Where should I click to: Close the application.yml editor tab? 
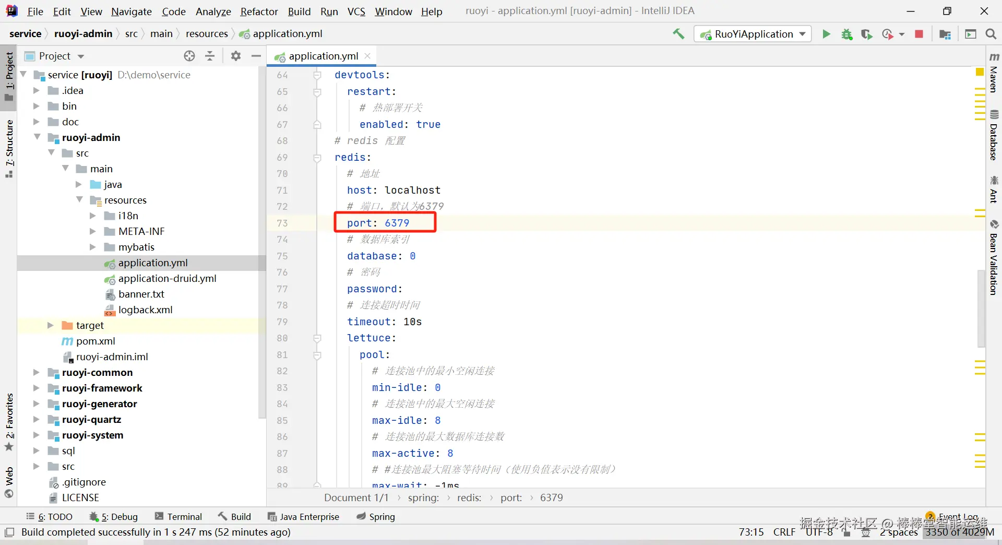[x=367, y=56]
